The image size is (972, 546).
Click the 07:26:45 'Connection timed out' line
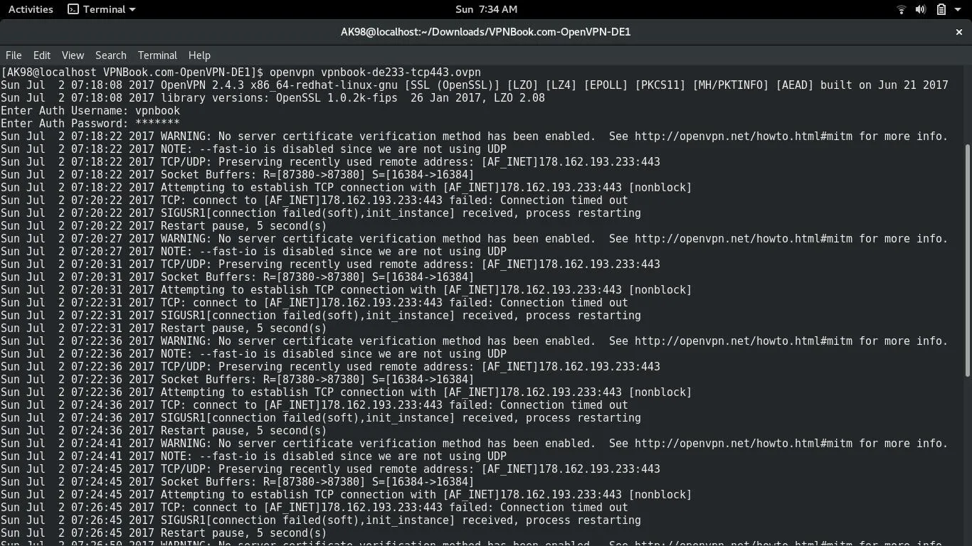(315, 508)
